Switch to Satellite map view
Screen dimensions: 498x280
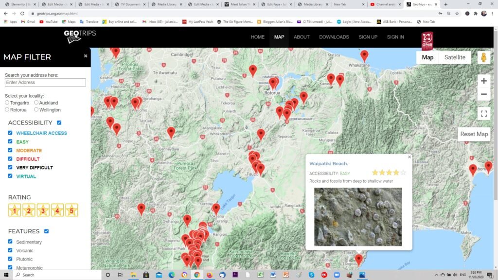tap(455, 57)
